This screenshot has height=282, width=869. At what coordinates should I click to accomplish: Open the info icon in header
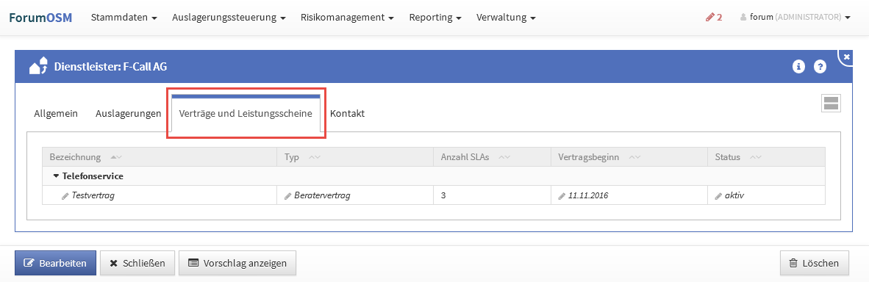pos(798,67)
